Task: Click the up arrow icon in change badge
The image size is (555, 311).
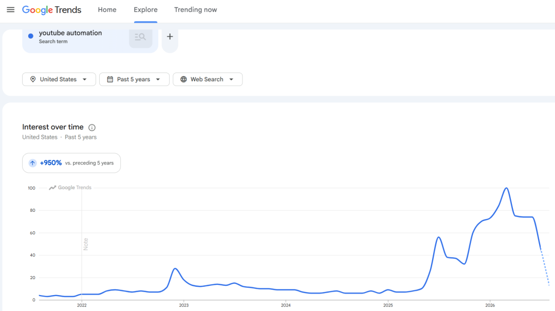Action: [32, 163]
